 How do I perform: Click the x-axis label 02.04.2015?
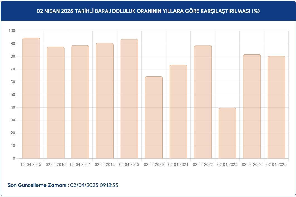pyautogui.click(x=31, y=164)
